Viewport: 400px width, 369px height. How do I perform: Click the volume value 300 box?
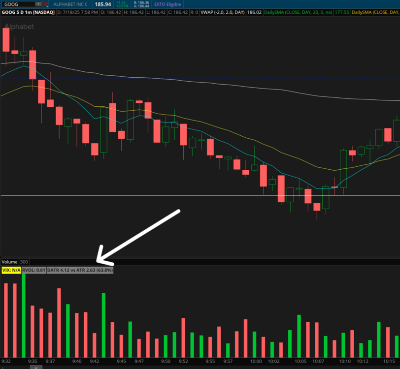[x=24, y=262]
